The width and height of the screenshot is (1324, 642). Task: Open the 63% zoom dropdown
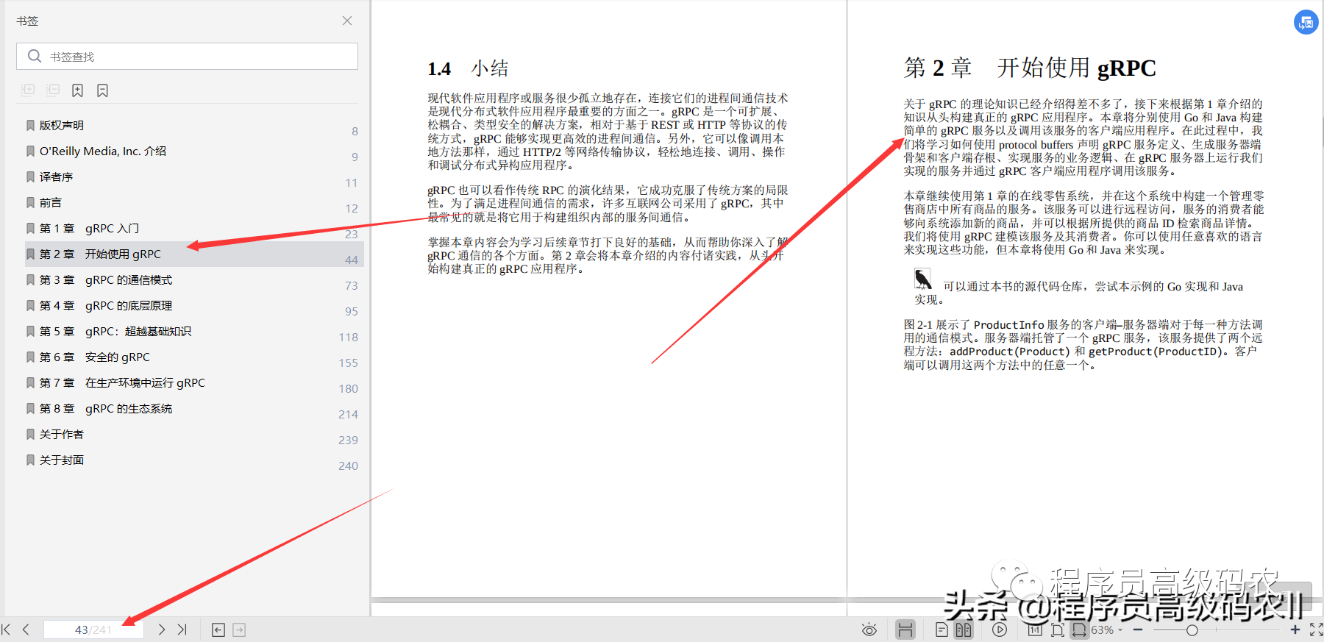point(1107,630)
